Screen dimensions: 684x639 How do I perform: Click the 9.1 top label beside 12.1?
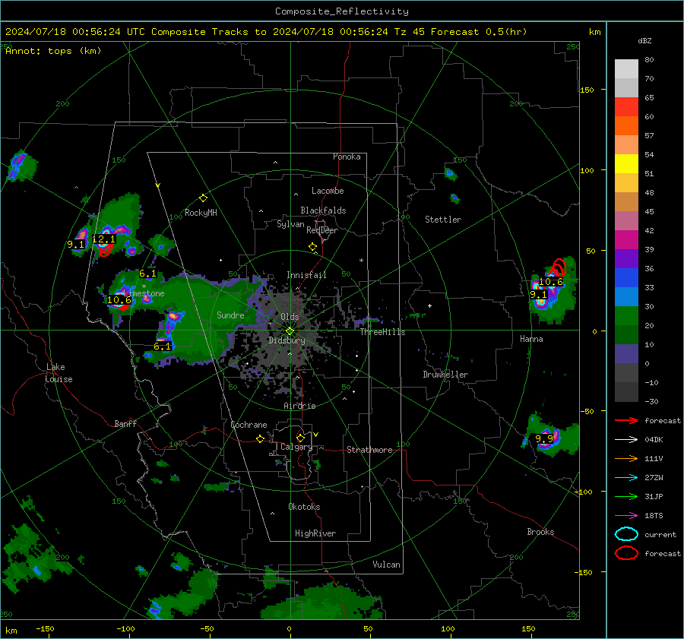click(75, 244)
